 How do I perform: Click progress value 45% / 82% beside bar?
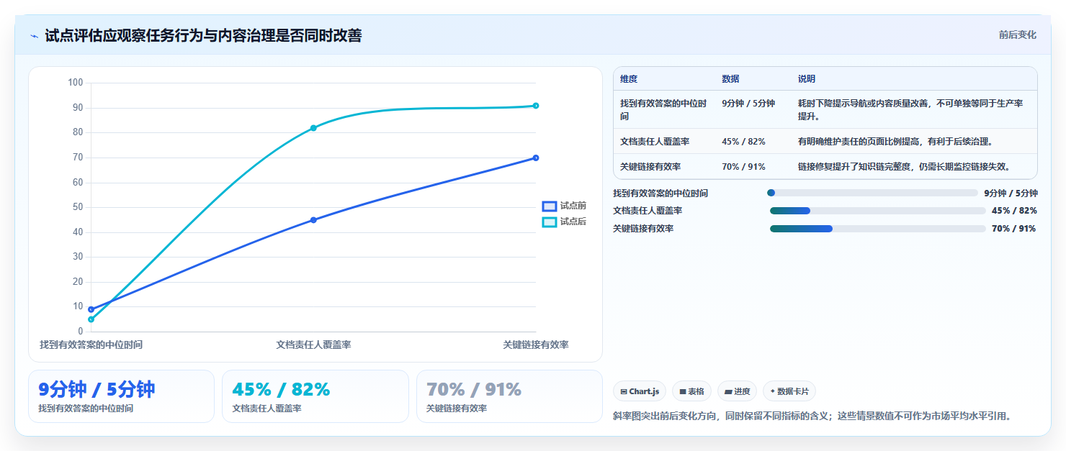point(1014,211)
